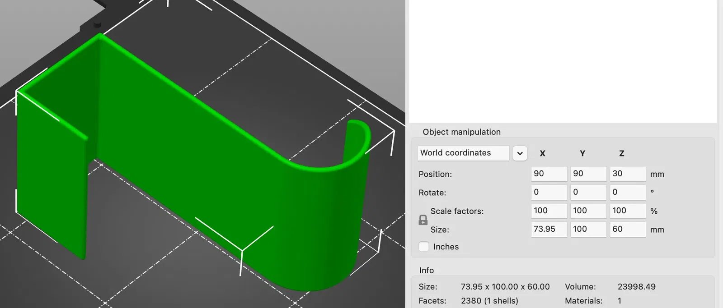Change the Y scale factor field
The image size is (723, 308).
point(588,211)
